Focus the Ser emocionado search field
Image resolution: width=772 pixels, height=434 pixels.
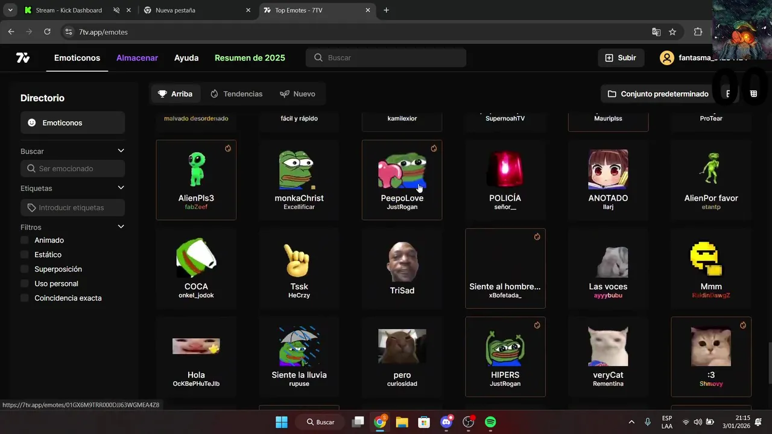pos(72,169)
